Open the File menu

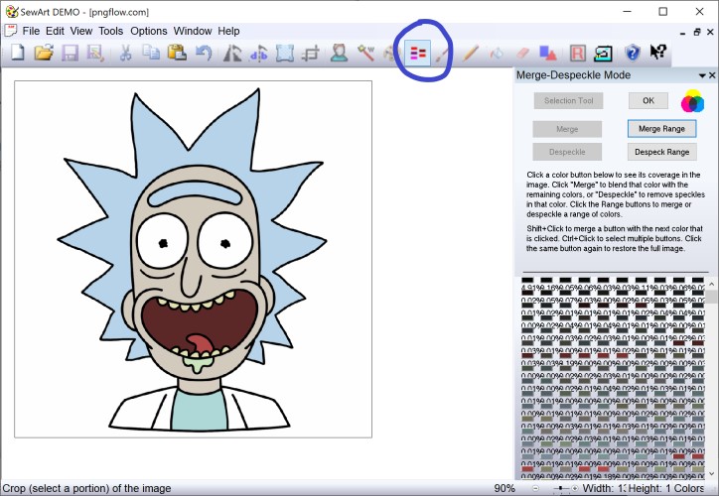(x=31, y=31)
